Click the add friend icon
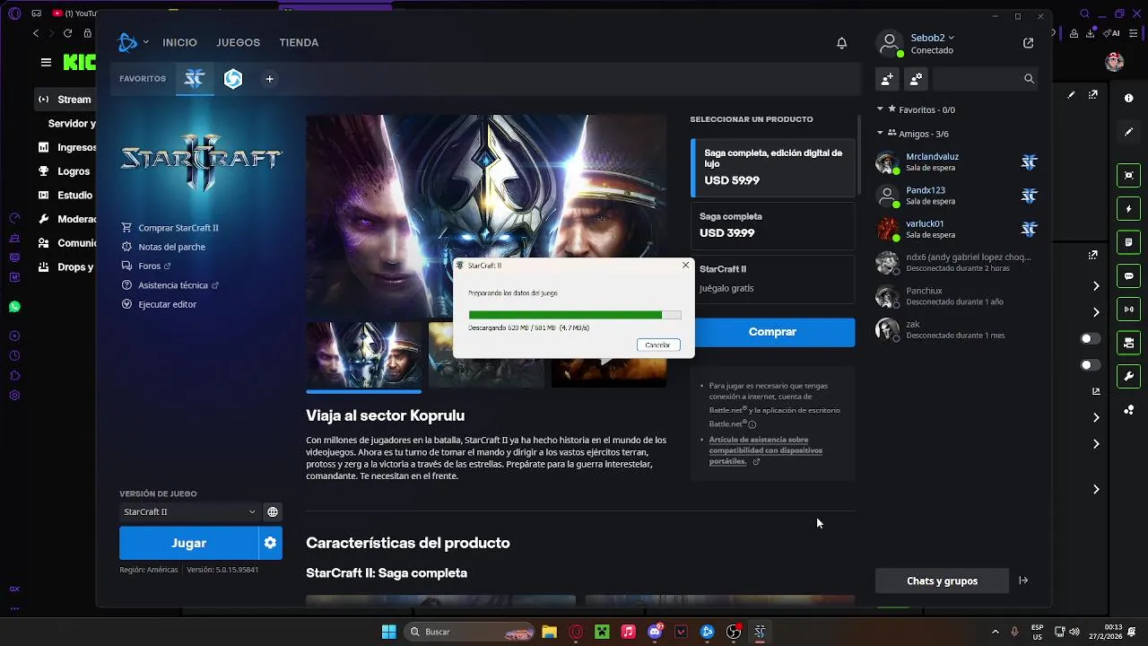The image size is (1148, 646). 887,79
